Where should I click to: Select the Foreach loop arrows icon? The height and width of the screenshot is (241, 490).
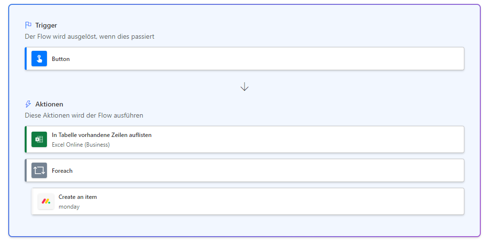[x=39, y=170]
